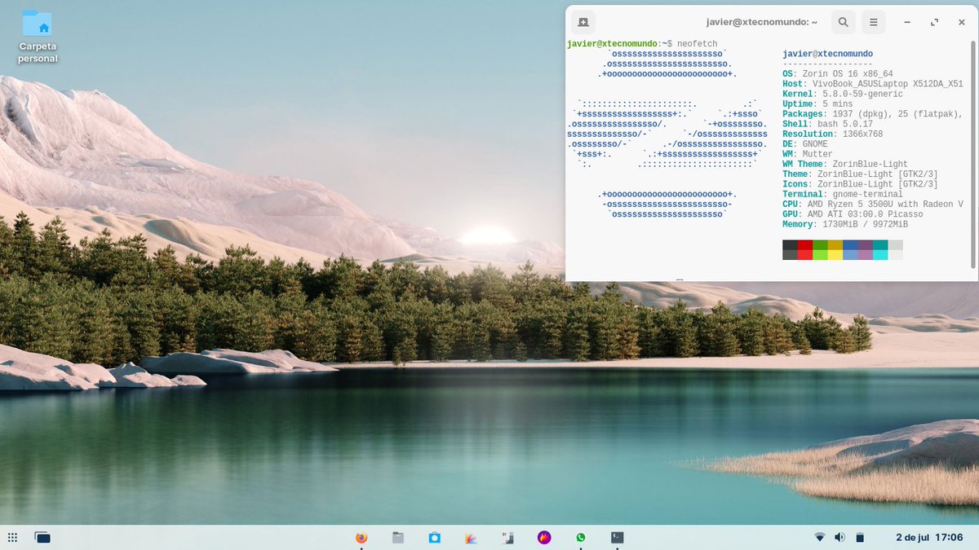
Task: Click the GPU: AMD ATI 03:00.0 Picasso line
Action: click(853, 214)
